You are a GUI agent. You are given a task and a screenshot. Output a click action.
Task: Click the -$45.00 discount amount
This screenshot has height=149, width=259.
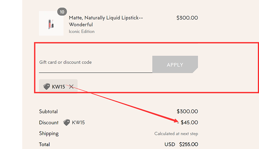tap(187, 122)
